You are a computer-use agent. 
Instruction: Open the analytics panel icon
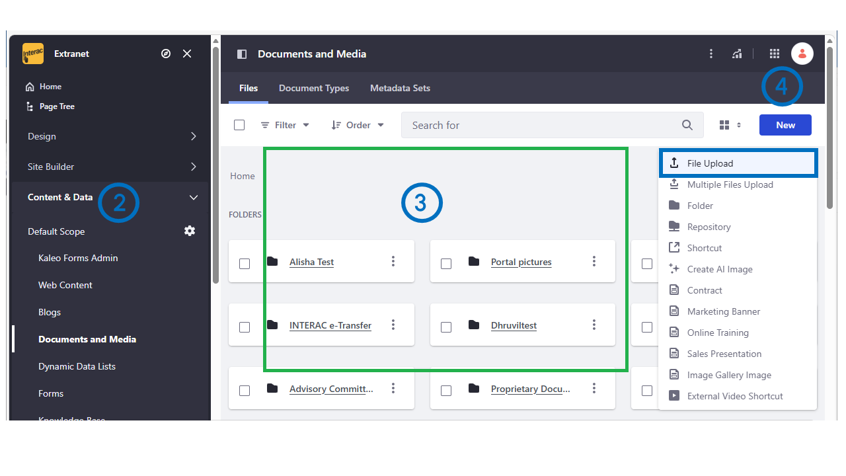coord(737,54)
